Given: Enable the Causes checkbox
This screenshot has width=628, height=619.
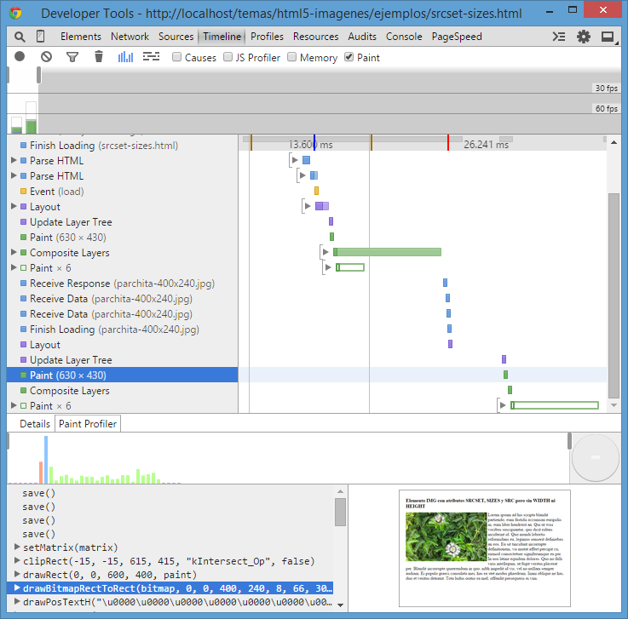Looking at the screenshot, I should 177,58.
